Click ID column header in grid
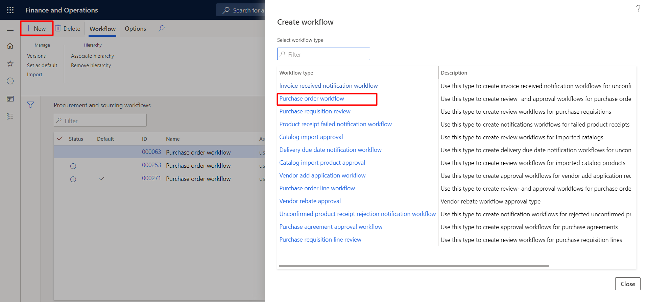Screen dimensions: 648x302 pyautogui.click(x=144, y=139)
